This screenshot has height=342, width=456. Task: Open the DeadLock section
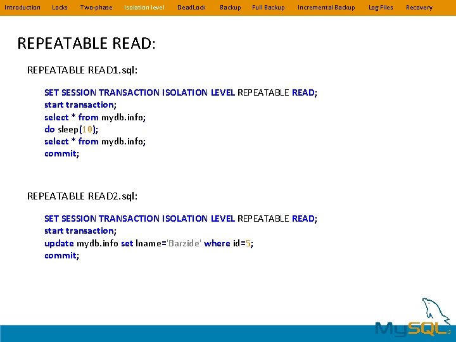point(191,8)
